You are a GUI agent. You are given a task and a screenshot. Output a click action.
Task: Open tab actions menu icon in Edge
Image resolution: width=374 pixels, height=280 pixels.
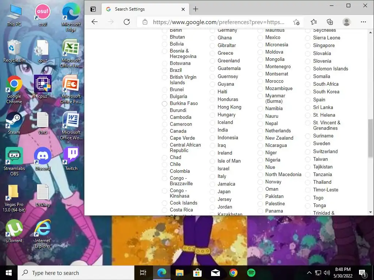(x=93, y=9)
